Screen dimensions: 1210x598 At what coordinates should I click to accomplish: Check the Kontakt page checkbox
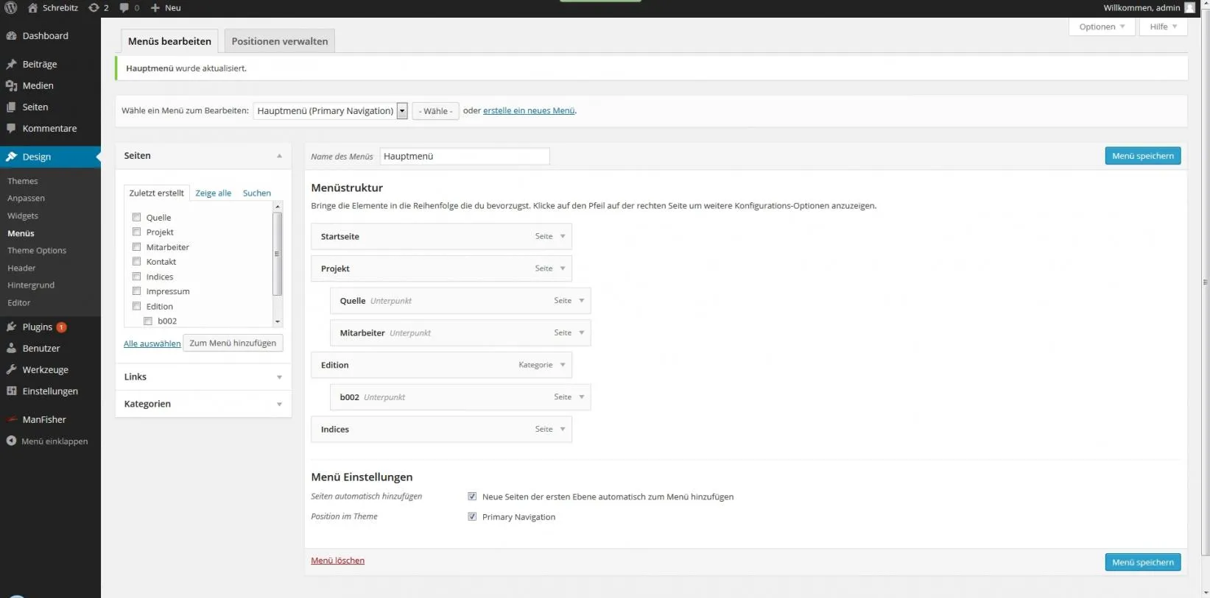point(136,261)
